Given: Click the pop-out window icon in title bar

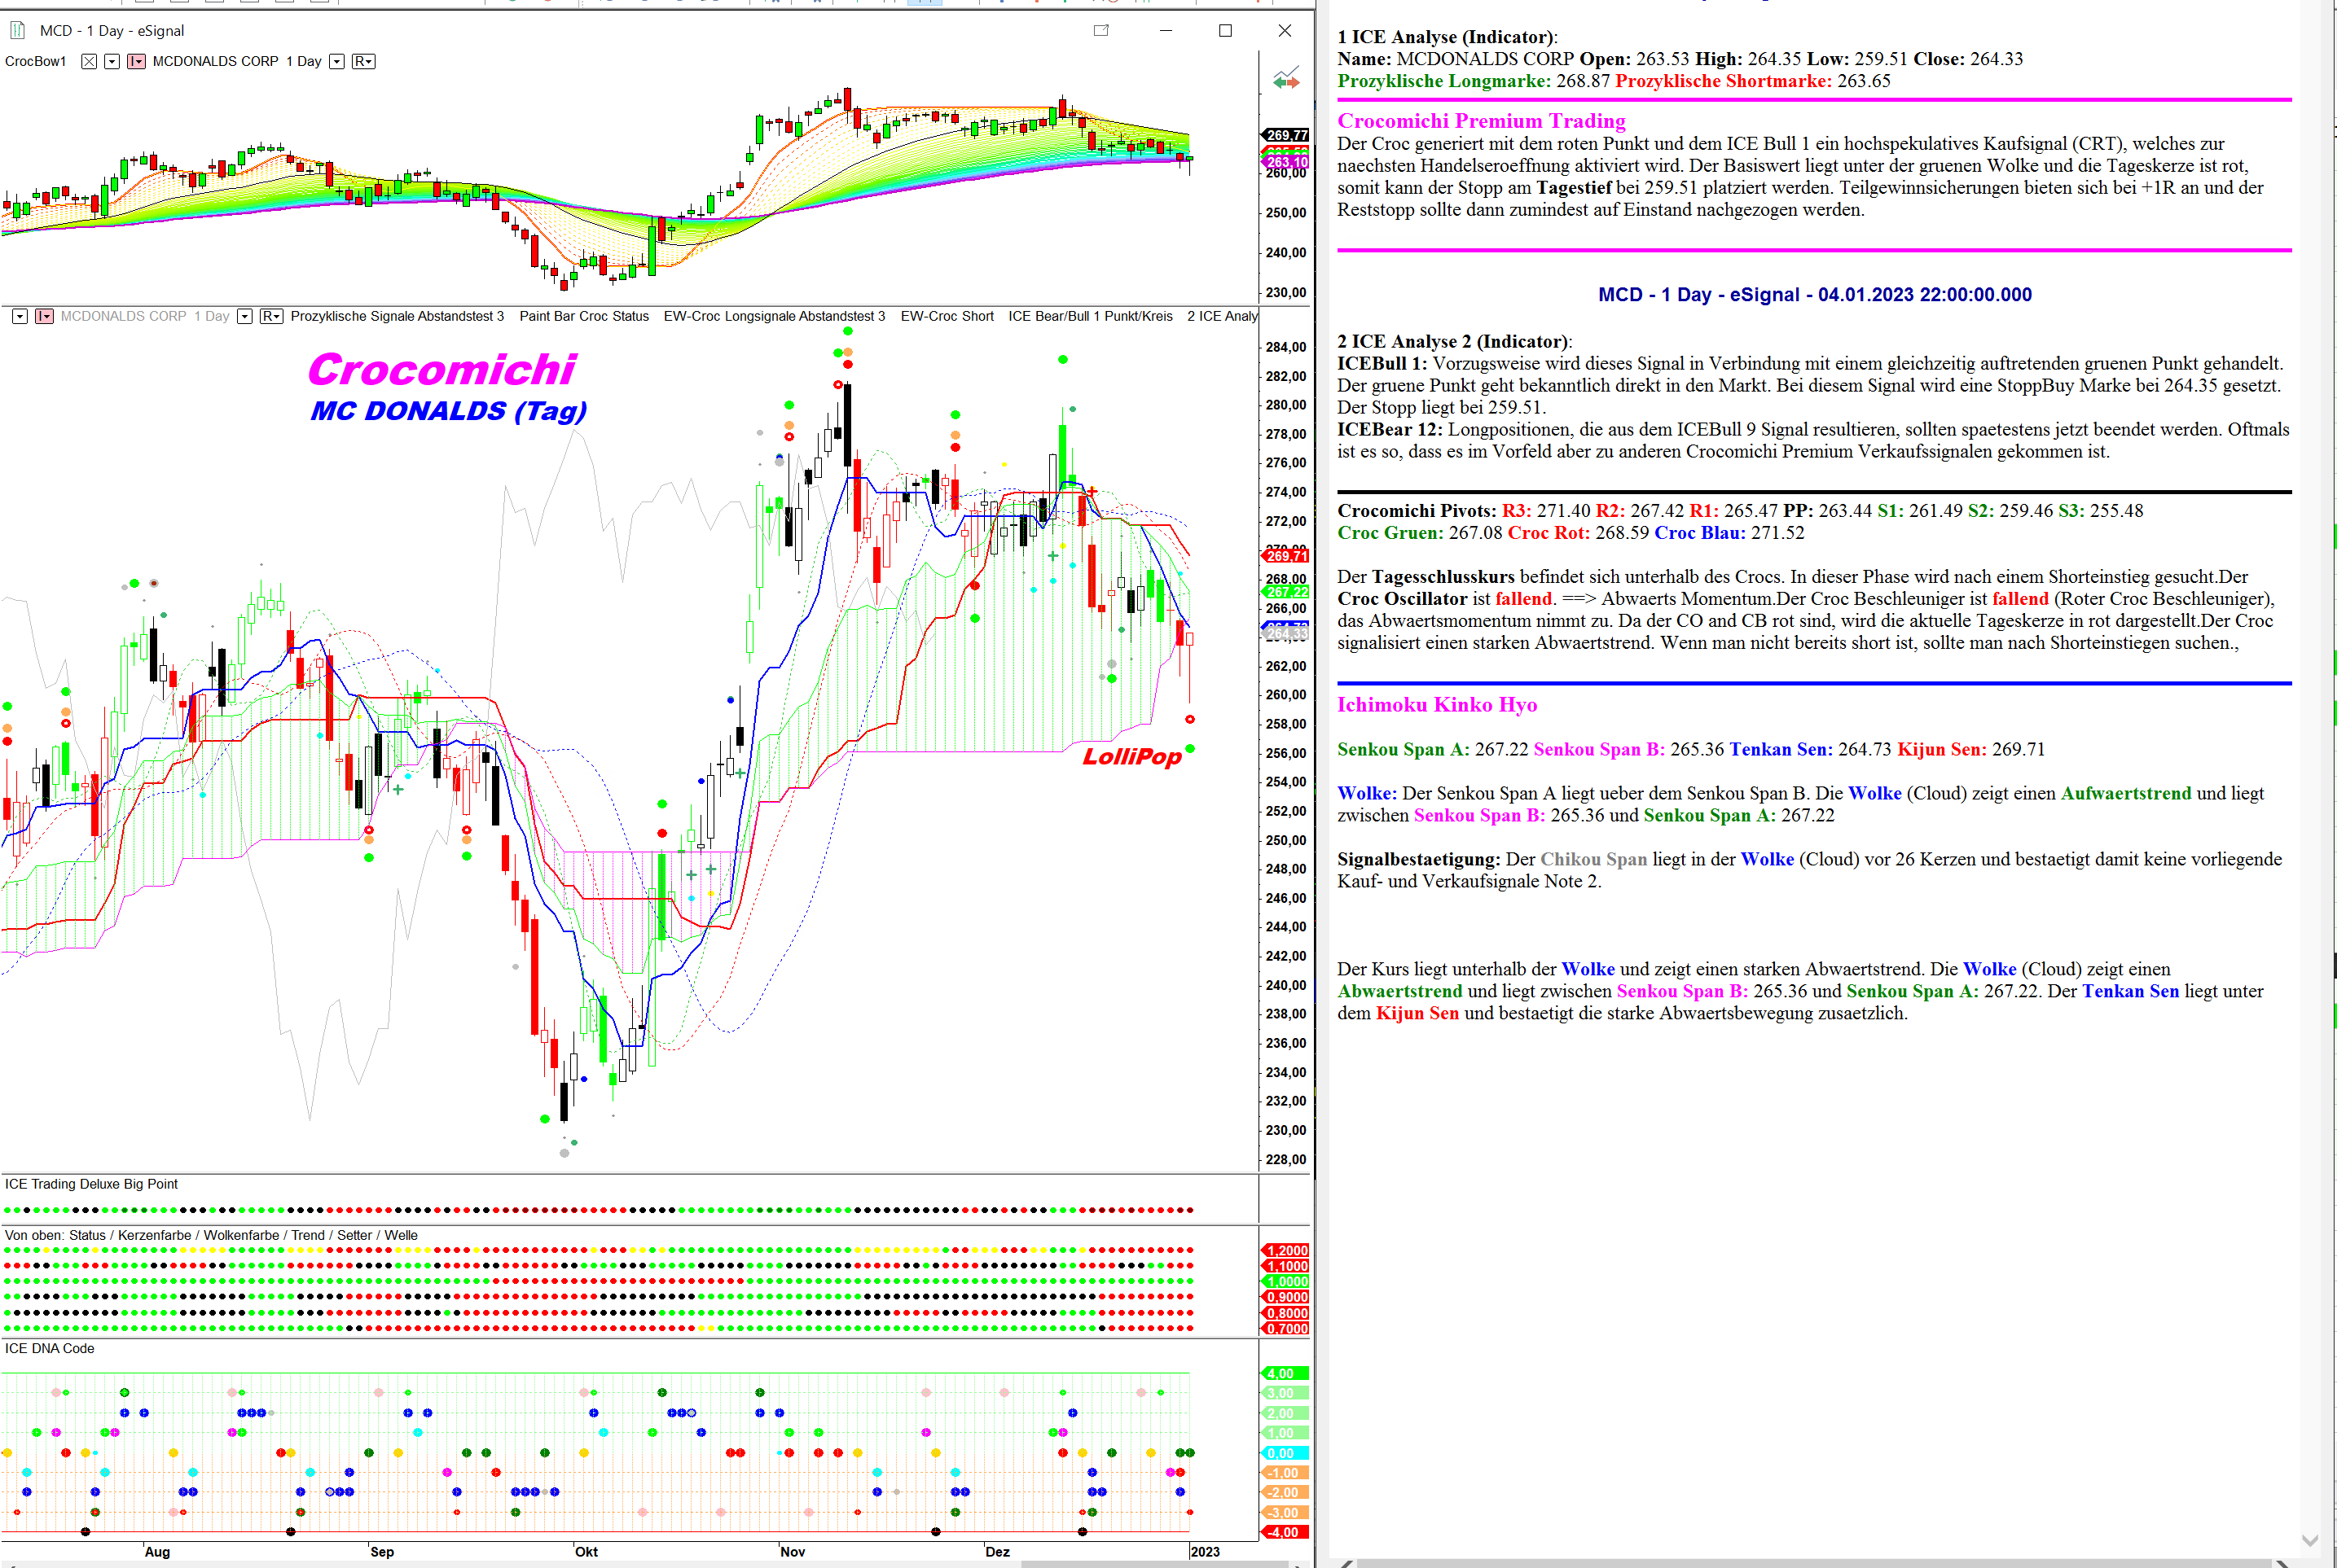Looking at the screenshot, I should point(1101,30).
